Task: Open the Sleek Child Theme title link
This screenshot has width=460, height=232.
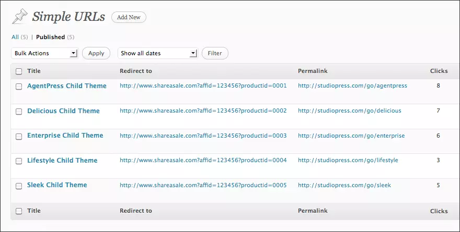Action: [x=57, y=185]
